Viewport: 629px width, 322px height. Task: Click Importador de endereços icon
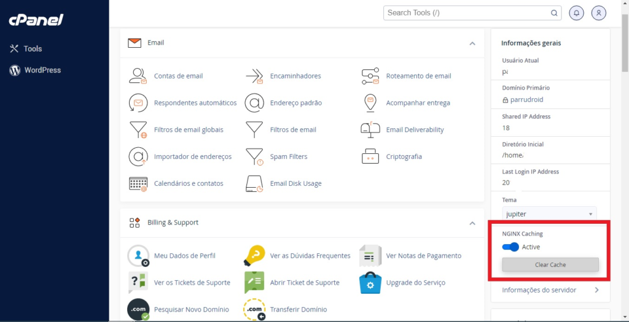[138, 156]
